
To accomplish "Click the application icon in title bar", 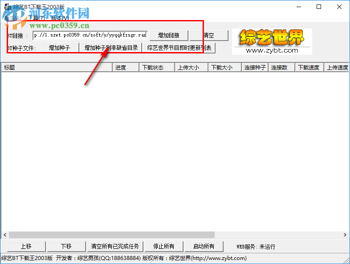I will click(x=8, y=7).
